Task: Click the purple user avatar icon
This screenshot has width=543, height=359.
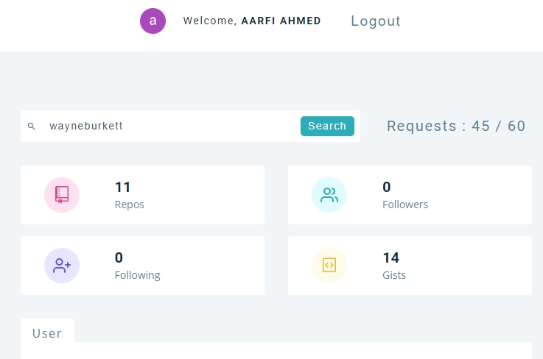Action: tap(153, 21)
